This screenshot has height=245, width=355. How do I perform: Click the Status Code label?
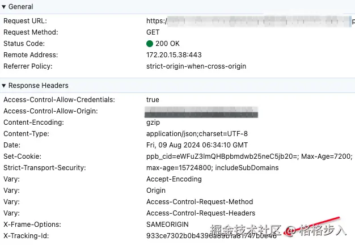click(24, 44)
